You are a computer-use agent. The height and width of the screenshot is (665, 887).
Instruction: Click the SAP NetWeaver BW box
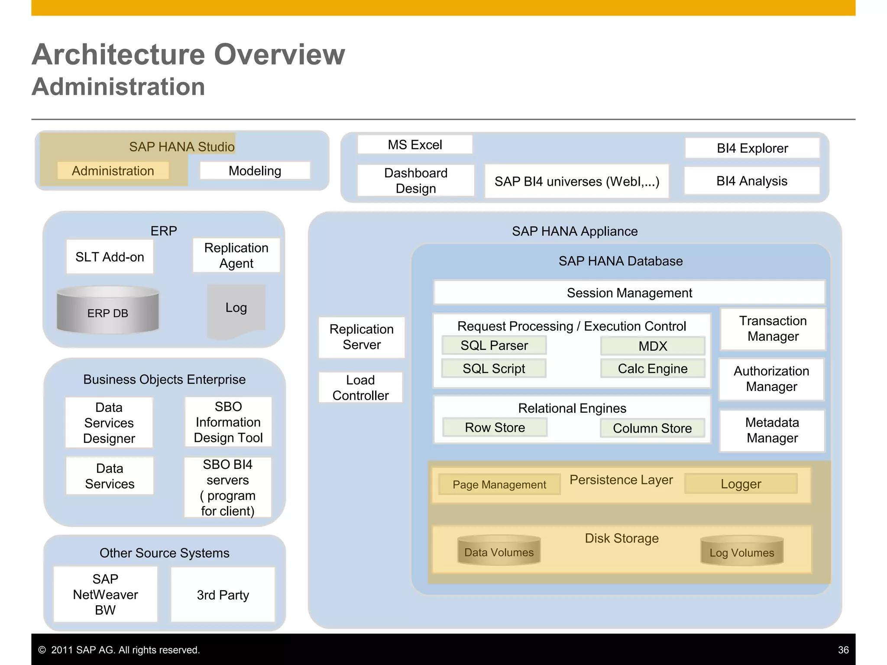(x=105, y=594)
